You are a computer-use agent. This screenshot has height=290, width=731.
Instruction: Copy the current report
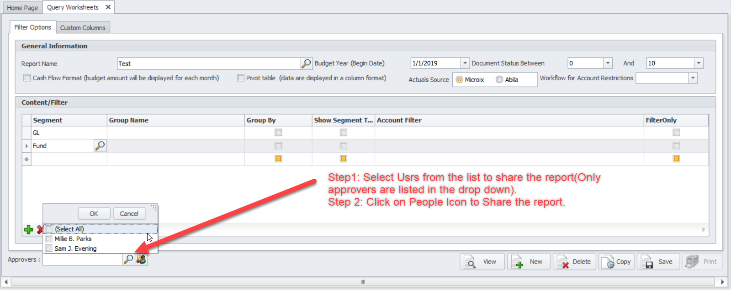coord(616,262)
